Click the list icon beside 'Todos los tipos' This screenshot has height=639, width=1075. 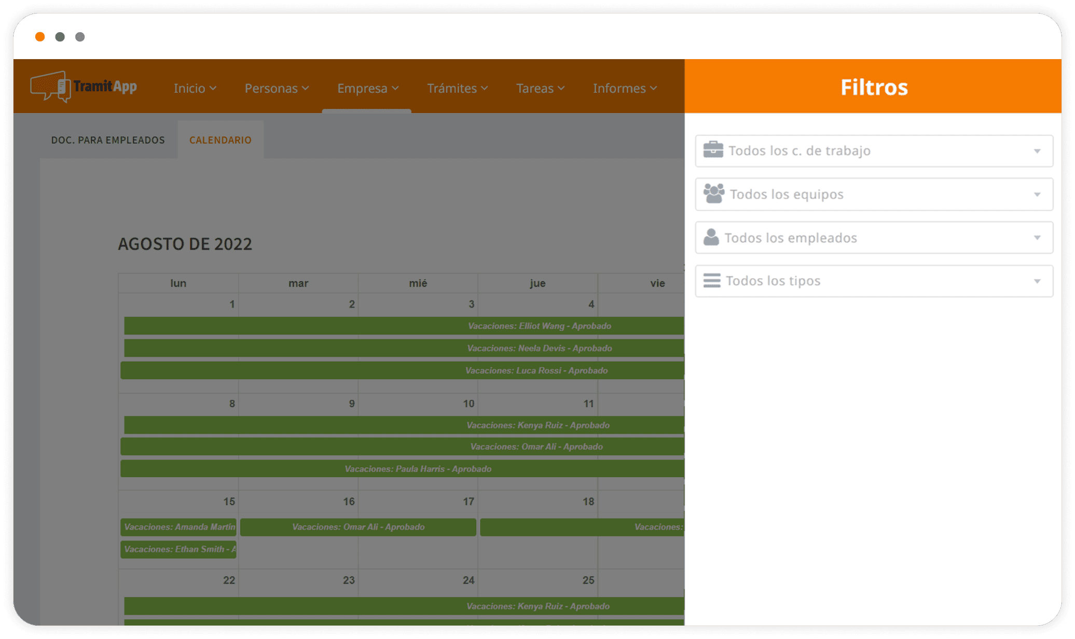[712, 281]
